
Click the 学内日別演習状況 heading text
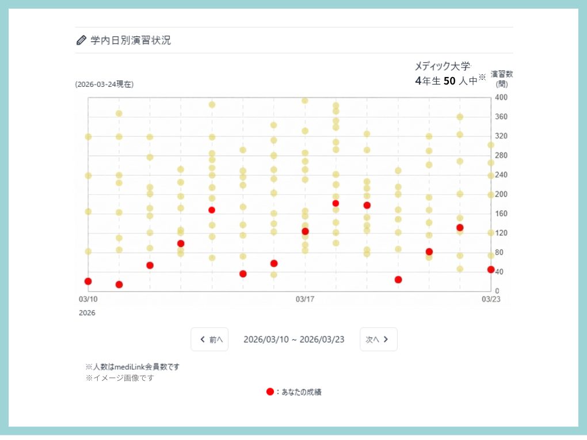130,40
